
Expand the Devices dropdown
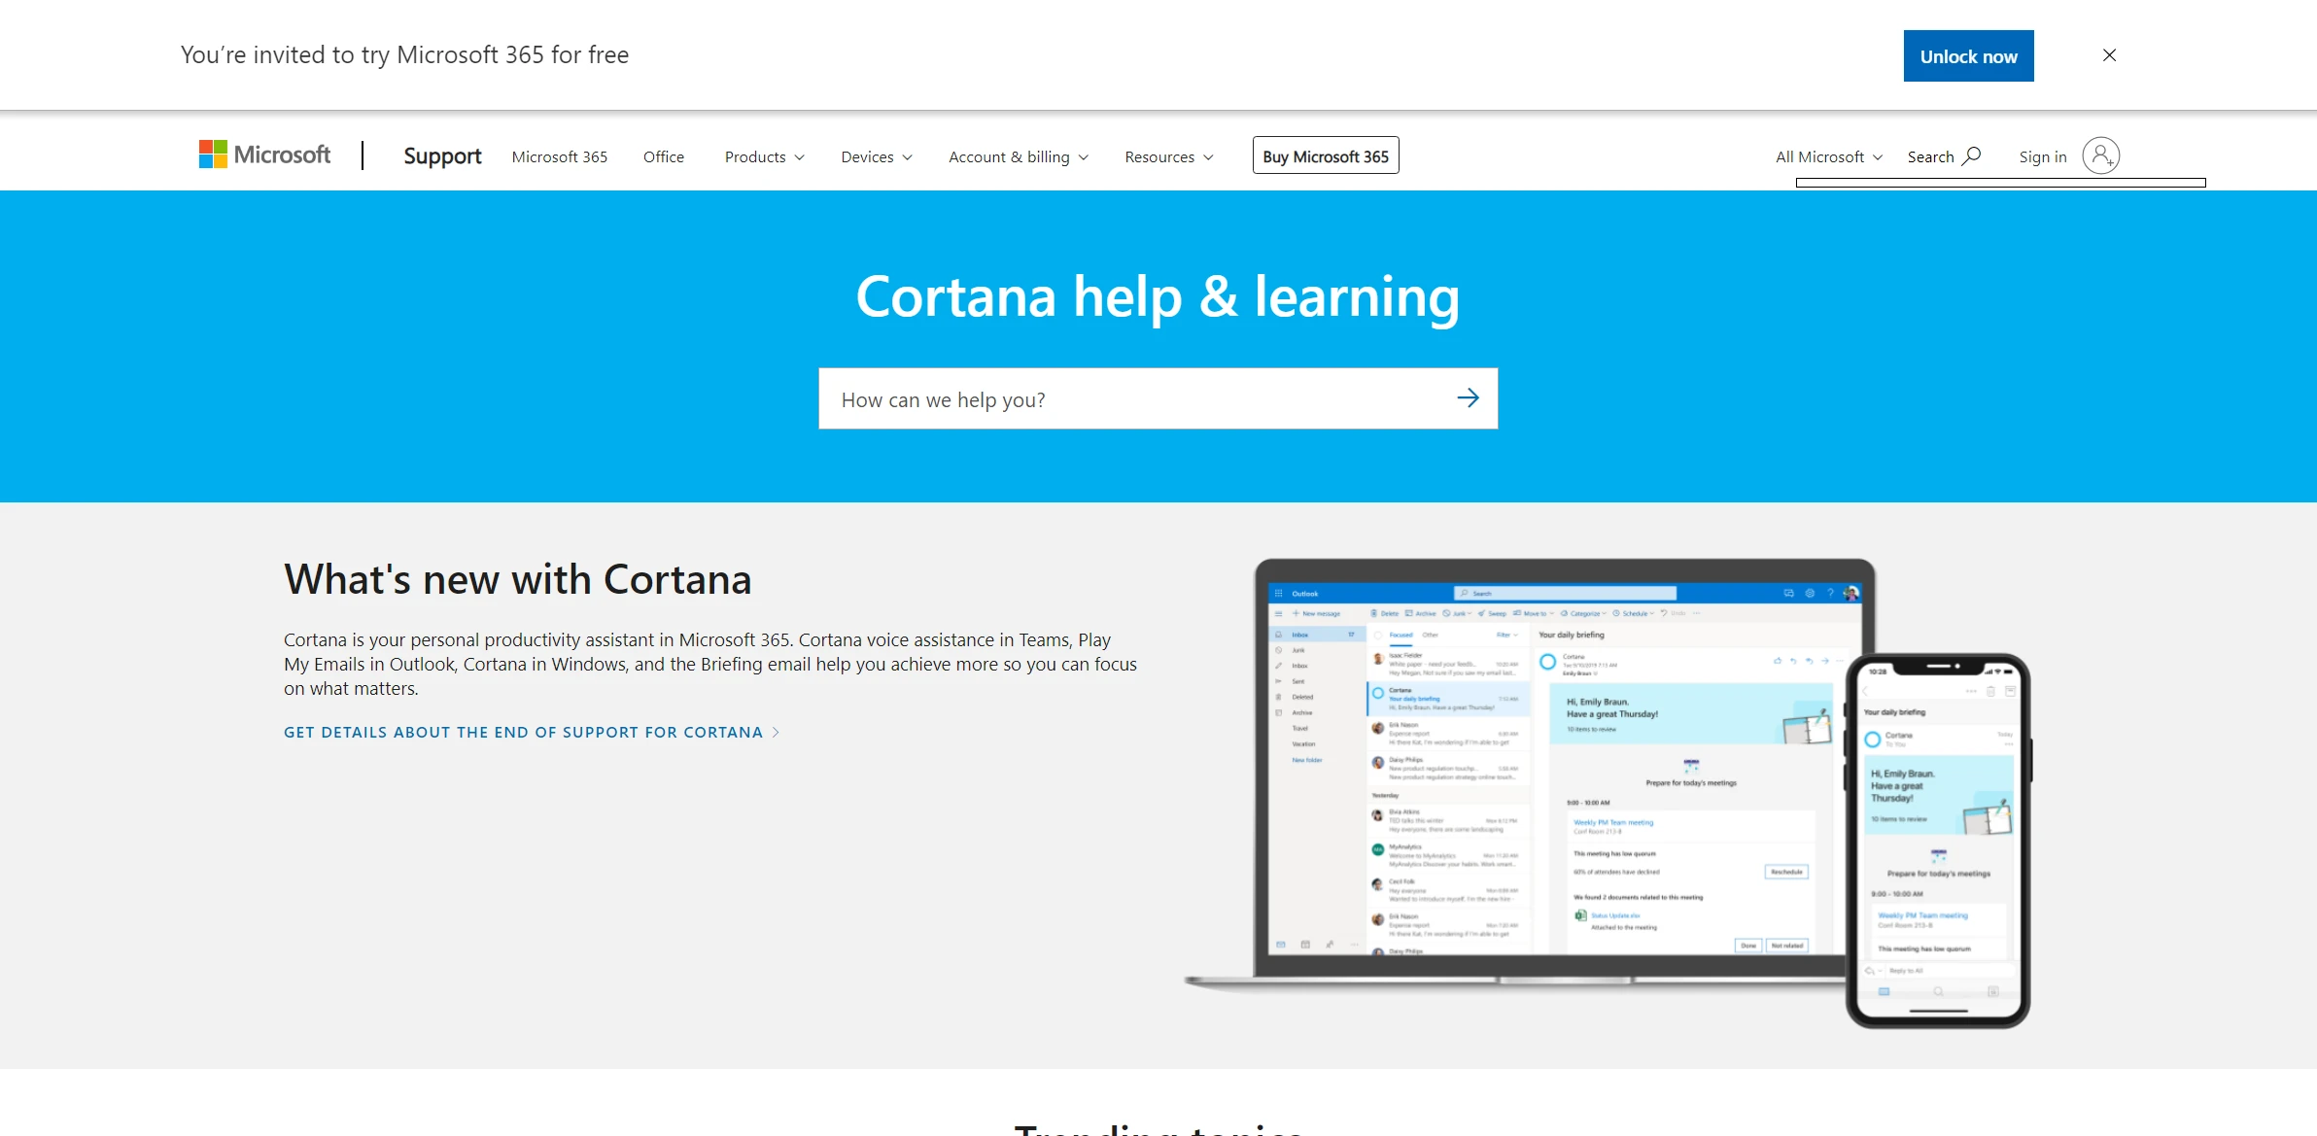[x=877, y=156]
